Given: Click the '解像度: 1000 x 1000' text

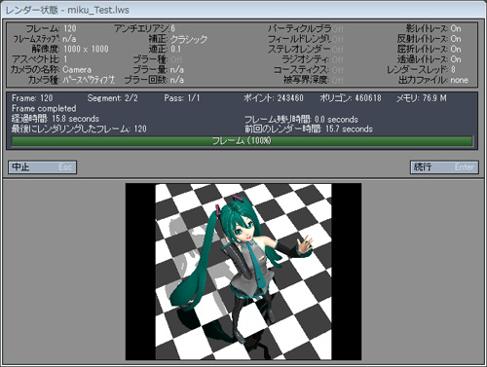Looking at the screenshot, I should click(70, 49).
